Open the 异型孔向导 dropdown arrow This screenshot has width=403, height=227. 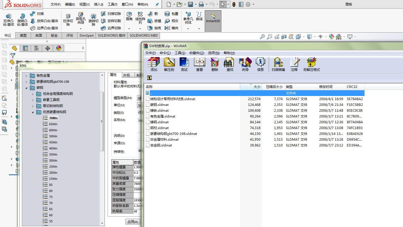click(x=81, y=29)
